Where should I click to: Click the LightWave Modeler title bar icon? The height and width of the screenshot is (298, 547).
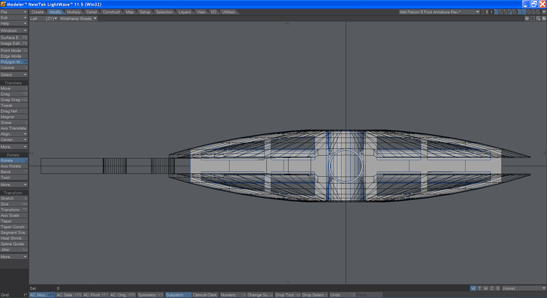(x=3, y=4)
